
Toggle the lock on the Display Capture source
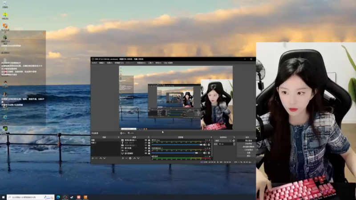pos(149,153)
